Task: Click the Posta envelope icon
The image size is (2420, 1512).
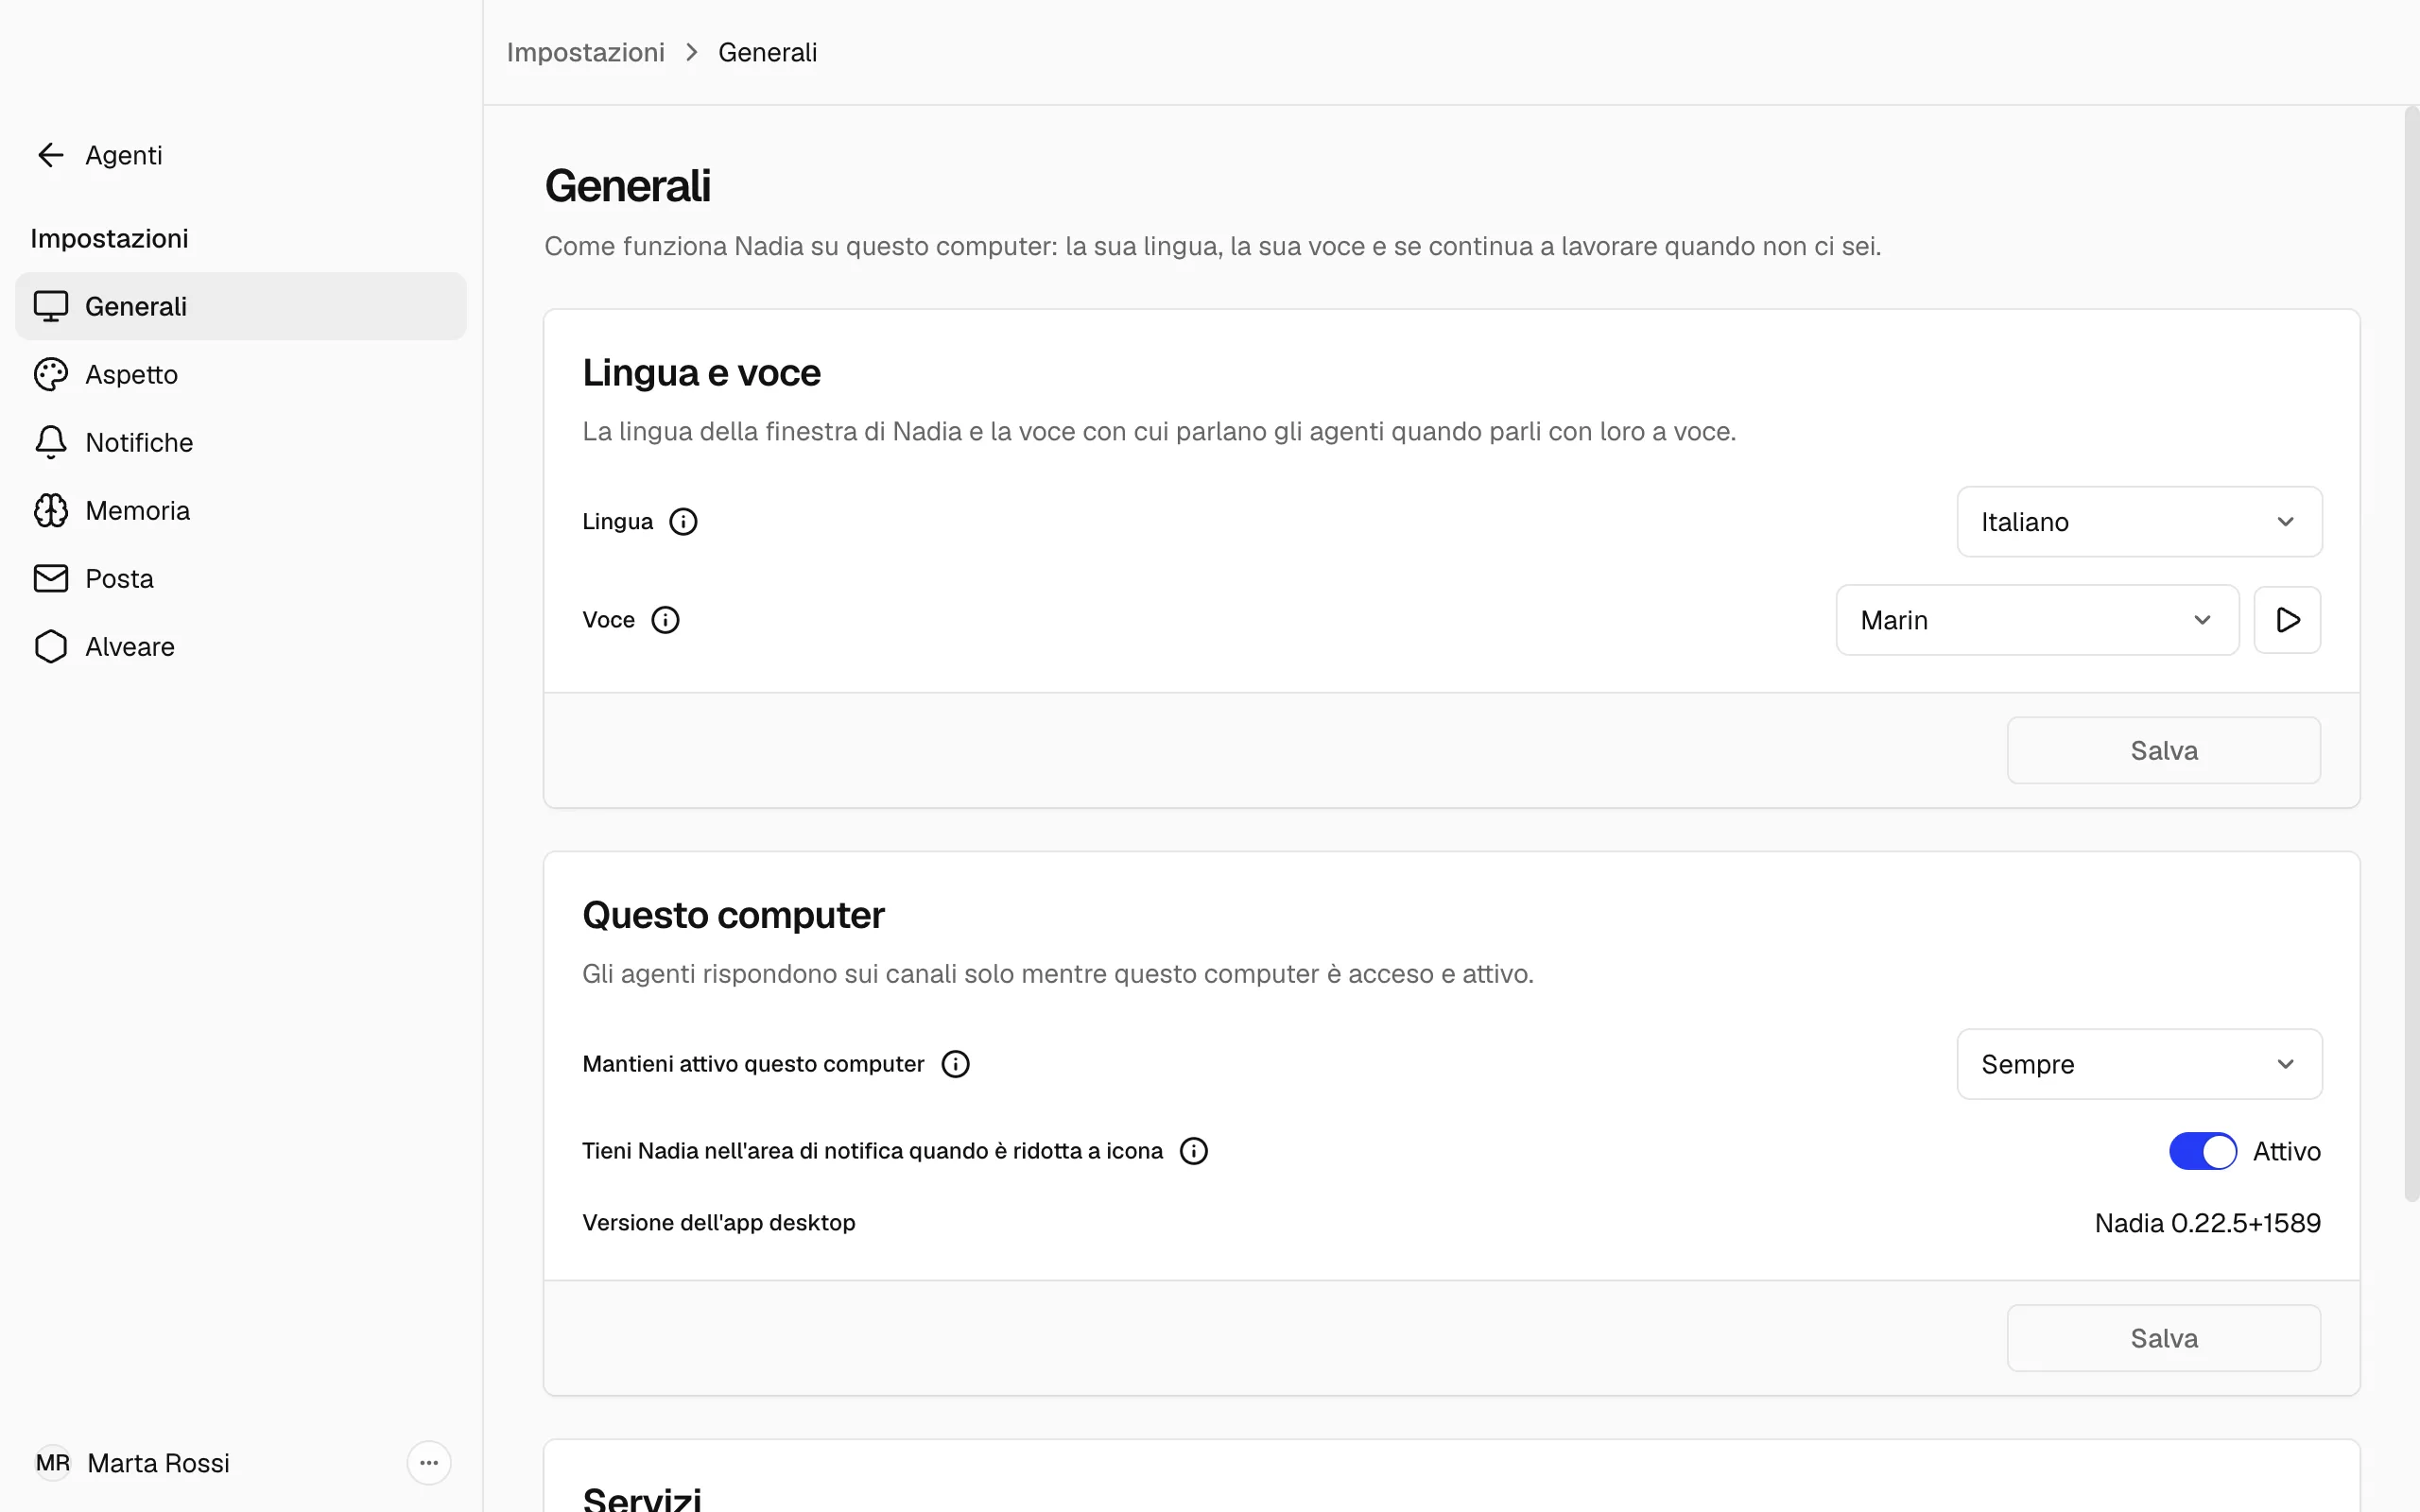Action: (x=51, y=578)
